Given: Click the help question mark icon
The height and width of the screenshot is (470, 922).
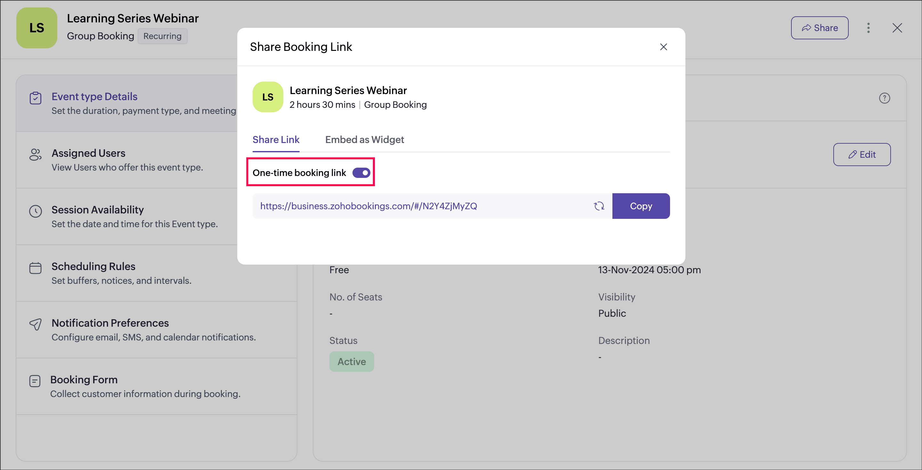Looking at the screenshot, I should pos(884,98).
